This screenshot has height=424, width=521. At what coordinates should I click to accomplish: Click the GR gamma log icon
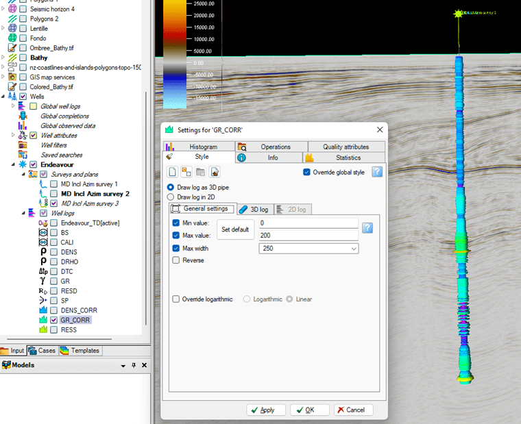click(x=43, y=281)
